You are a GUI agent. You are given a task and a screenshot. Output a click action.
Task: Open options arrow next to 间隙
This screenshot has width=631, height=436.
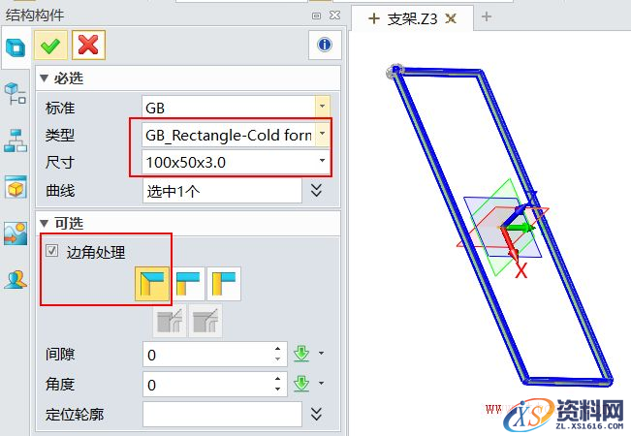pyautogui.click(x=321, y=354)
